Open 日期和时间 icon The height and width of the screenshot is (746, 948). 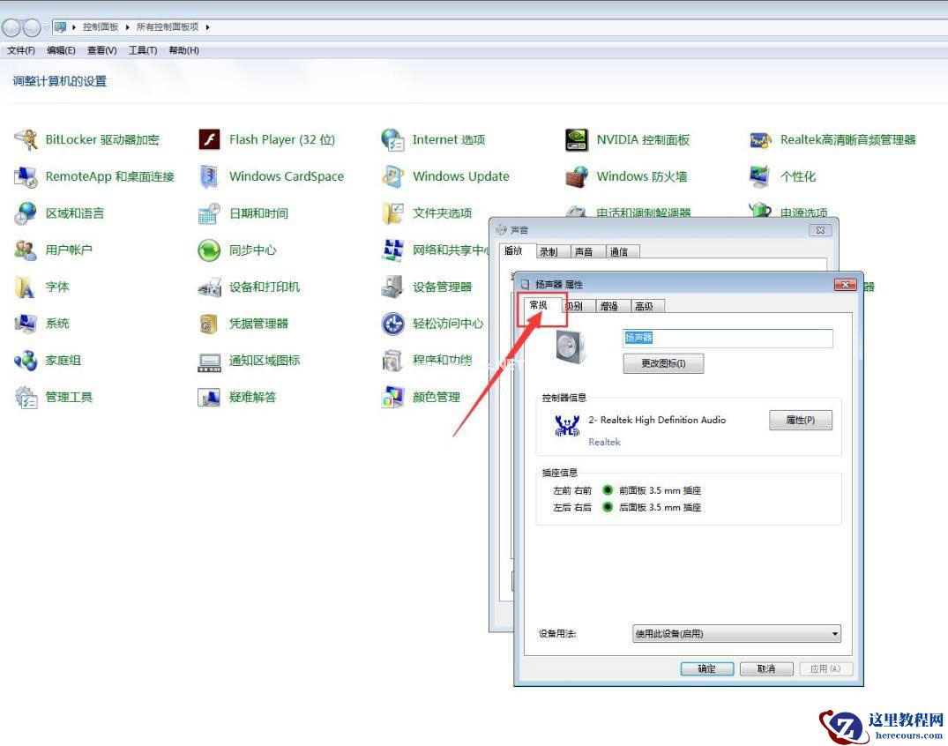coord(209,213)
